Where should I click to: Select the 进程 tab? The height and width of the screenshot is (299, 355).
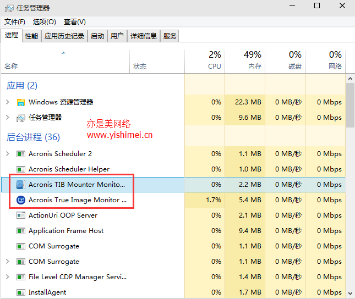tap(12, 35)
